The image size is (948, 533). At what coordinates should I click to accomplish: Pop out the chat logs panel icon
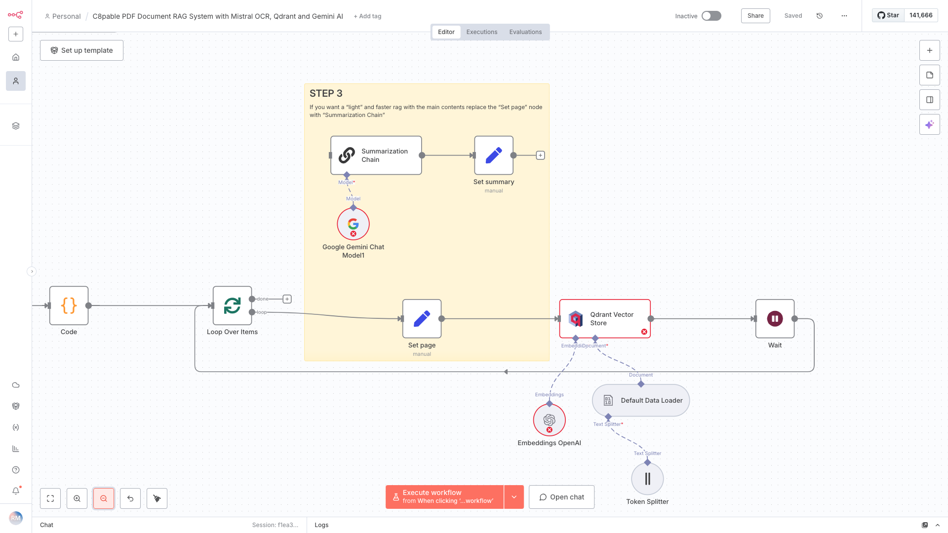[925, 525]
